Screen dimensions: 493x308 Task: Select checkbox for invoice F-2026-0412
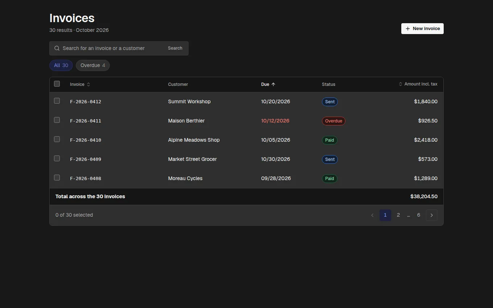[57, 101]
